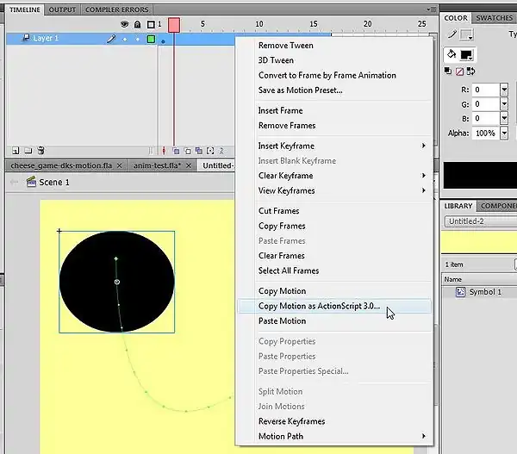Toggle lock all layers padlock icon

point(138,24)
